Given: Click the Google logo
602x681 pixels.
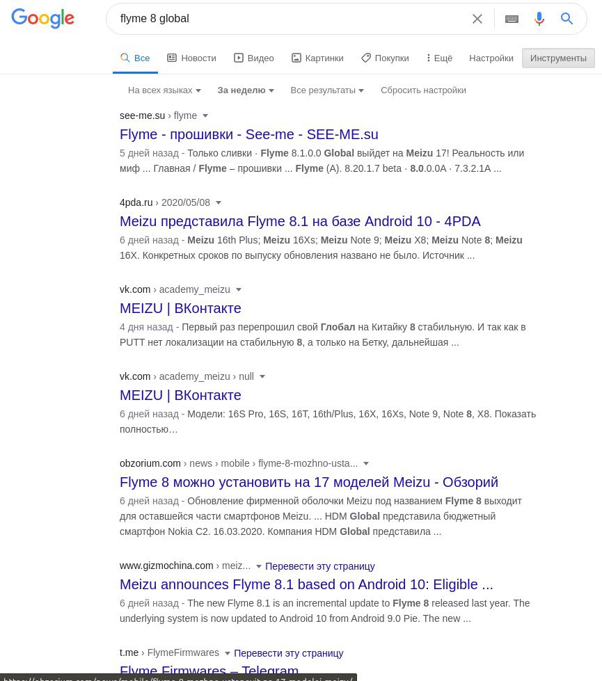Looking at the screenshot, I should (x=42, y=18).
